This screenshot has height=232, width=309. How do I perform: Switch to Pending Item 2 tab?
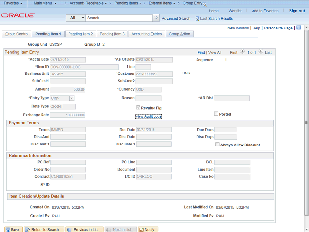pos(81,34)
